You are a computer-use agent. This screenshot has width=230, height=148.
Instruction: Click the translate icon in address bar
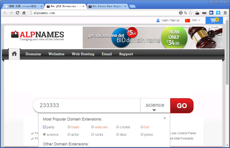186,13
